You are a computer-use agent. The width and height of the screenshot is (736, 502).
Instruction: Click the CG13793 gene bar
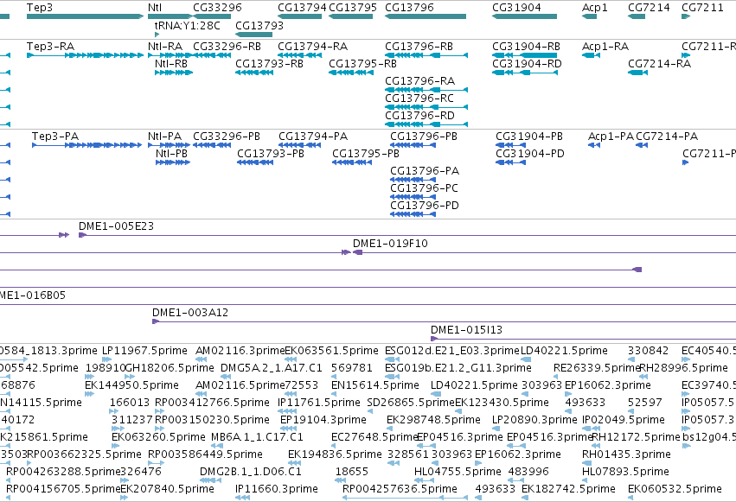click(x=253, y=35)
